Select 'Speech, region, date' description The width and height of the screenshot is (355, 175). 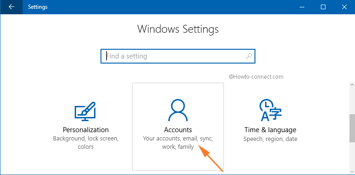(270, 139)
